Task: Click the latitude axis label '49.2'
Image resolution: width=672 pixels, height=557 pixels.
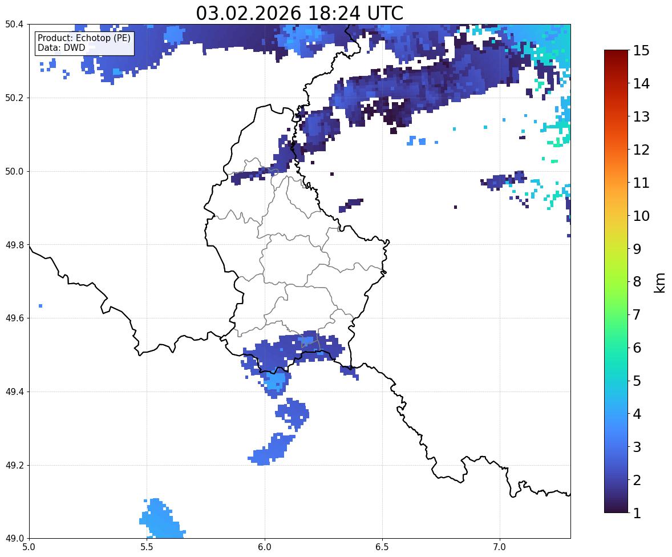Action: click(14, 465)
